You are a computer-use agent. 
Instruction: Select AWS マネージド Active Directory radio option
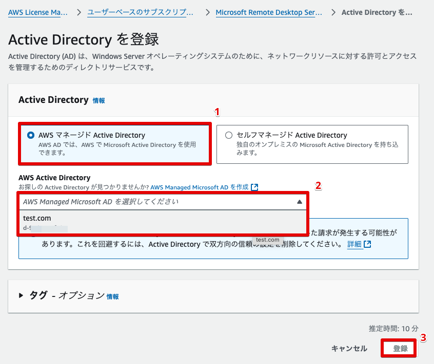[x=31, y=135]
